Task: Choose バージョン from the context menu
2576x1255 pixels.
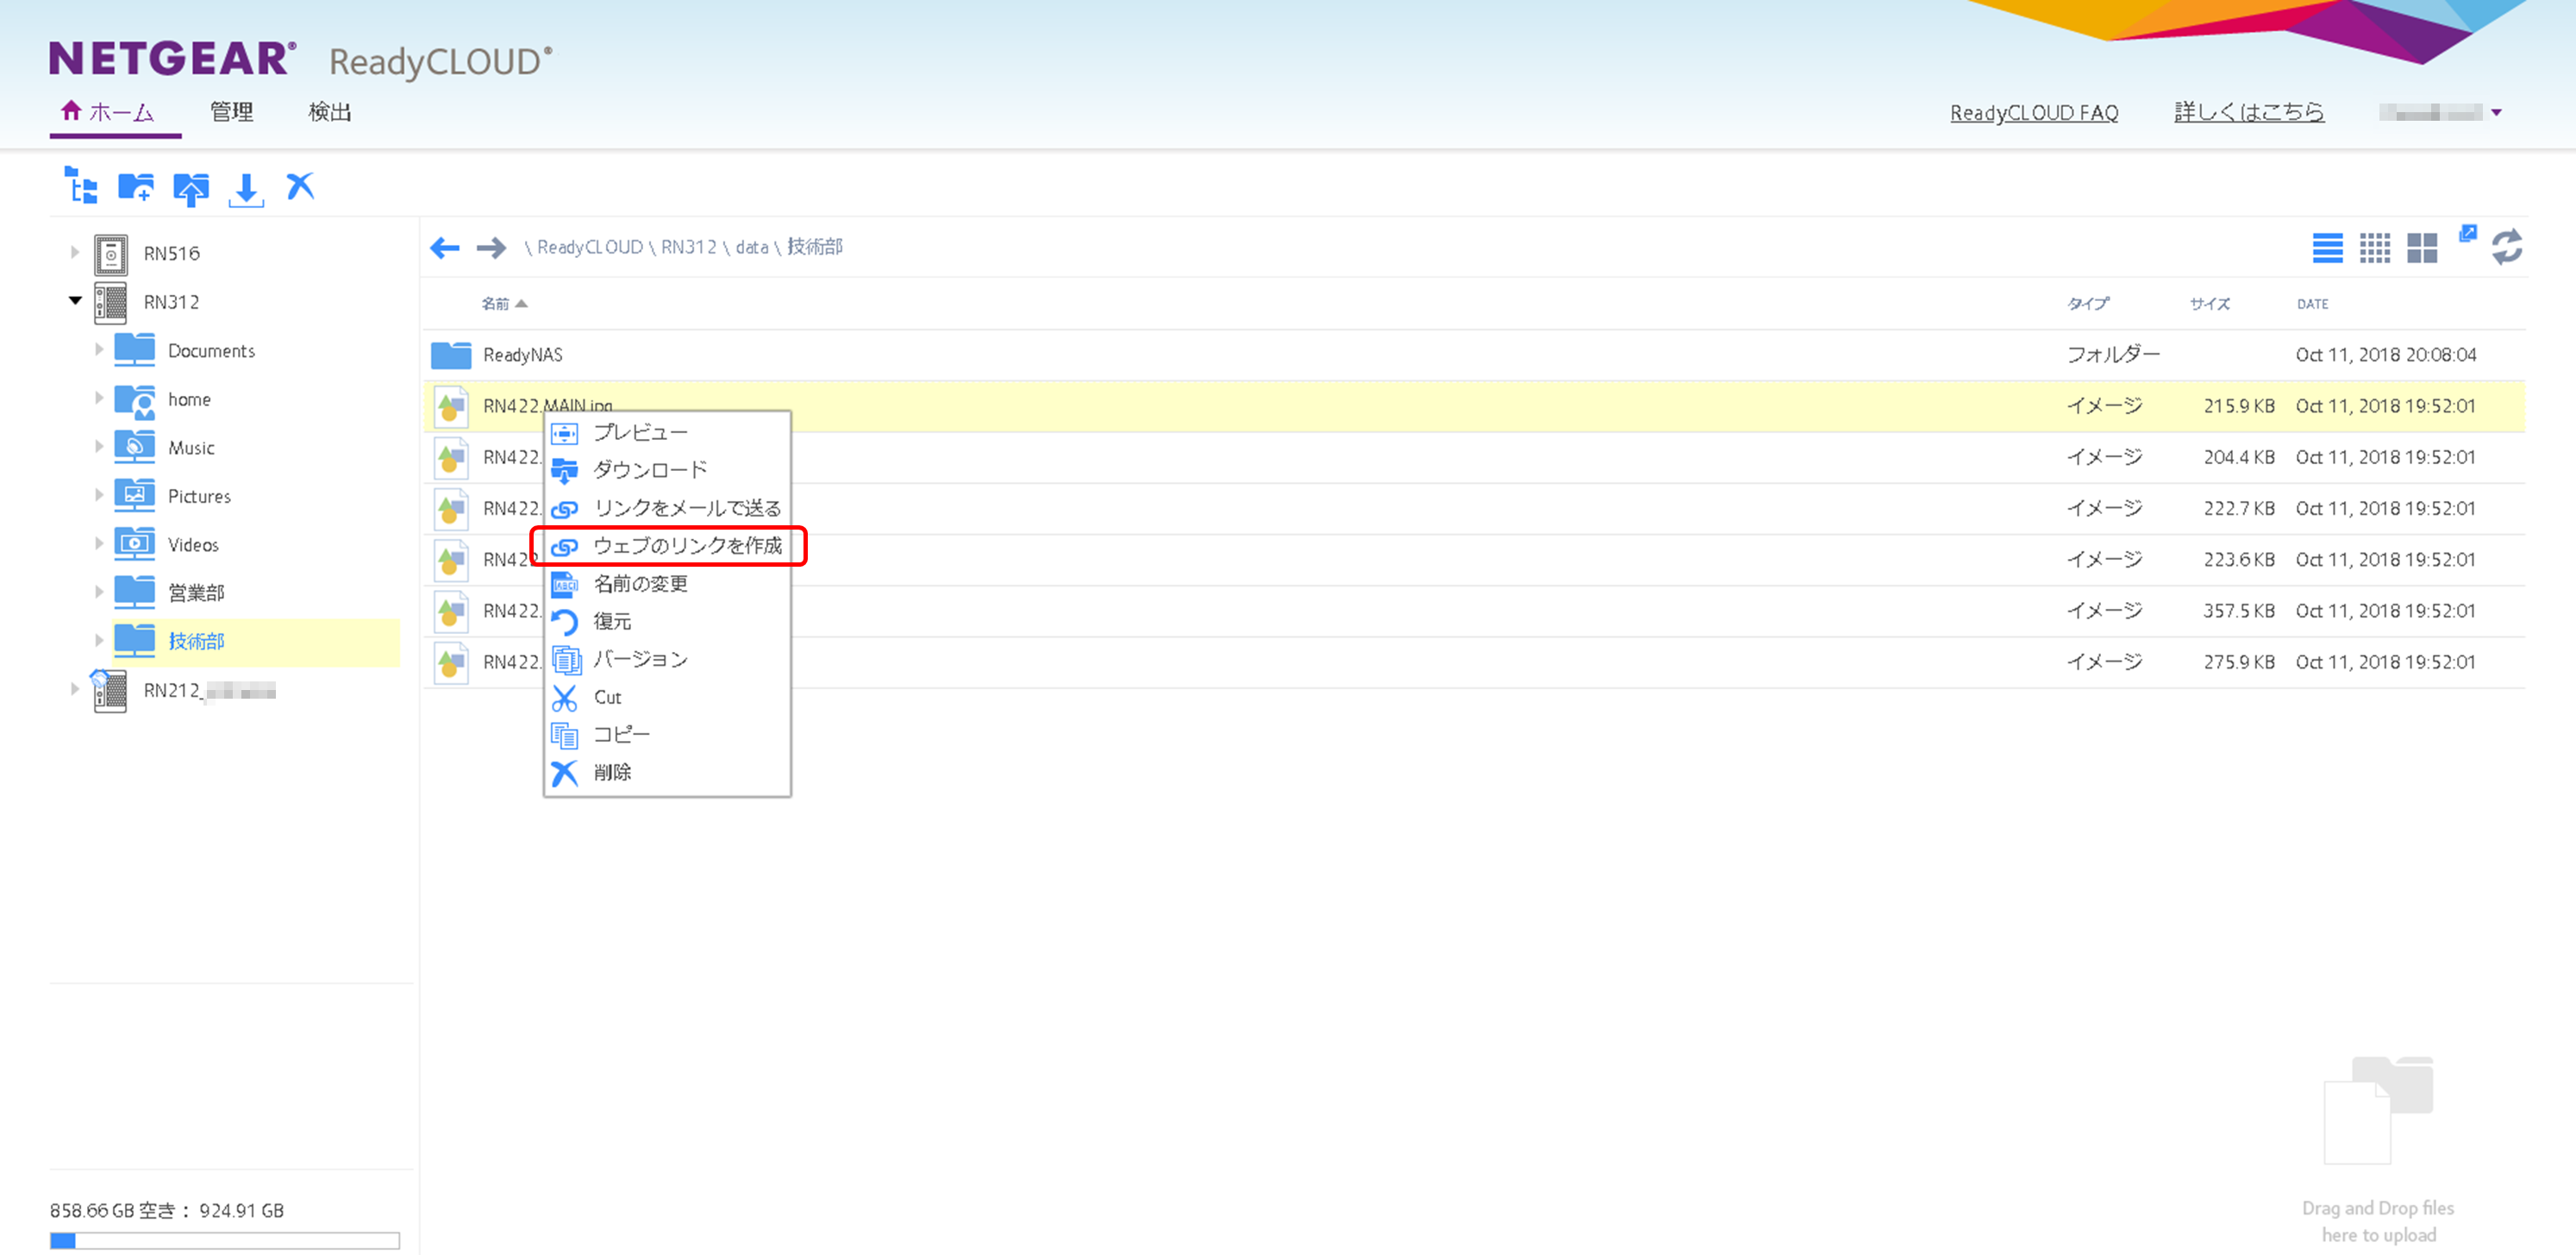Action: click(667, 660)
